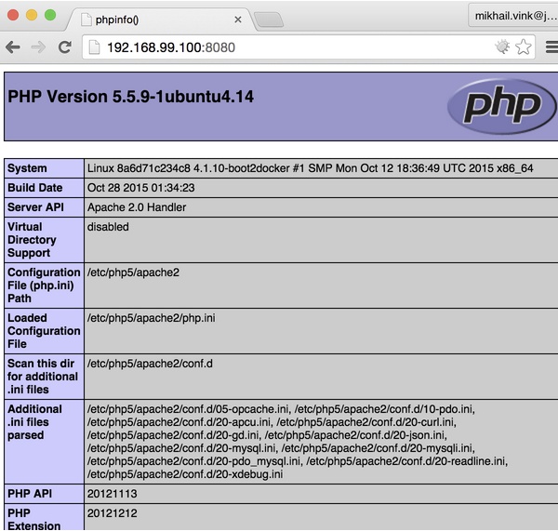Screen dimensions: 558x531
Task: Click the 05-opcache.ini file path
Action: coord(189,409)
